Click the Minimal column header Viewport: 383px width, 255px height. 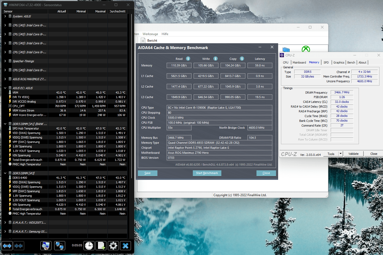click(78, 11)
